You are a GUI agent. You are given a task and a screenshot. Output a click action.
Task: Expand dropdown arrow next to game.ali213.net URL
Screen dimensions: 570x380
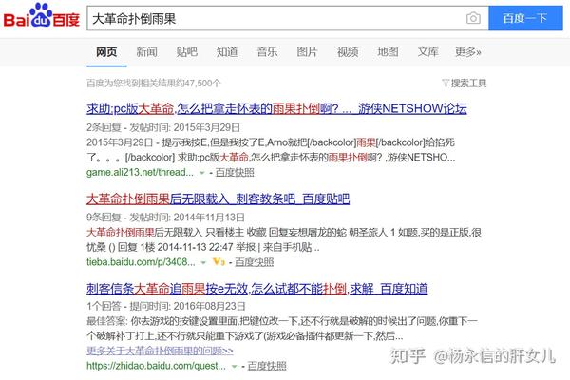point(202,173)
